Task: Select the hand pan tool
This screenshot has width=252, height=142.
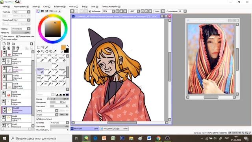Action: 51,51
